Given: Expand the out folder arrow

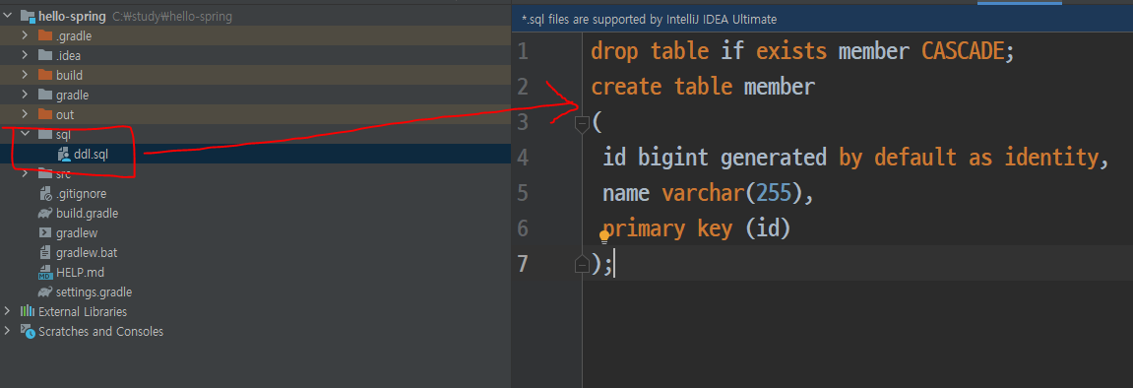Looking at the screenshot, I should 26,114.
